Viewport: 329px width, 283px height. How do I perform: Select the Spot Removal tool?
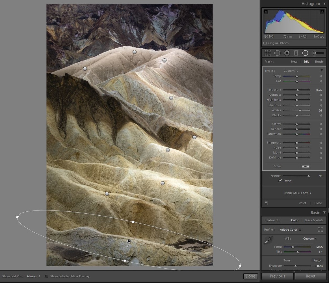pyautogui.click(x=278, y=53)
